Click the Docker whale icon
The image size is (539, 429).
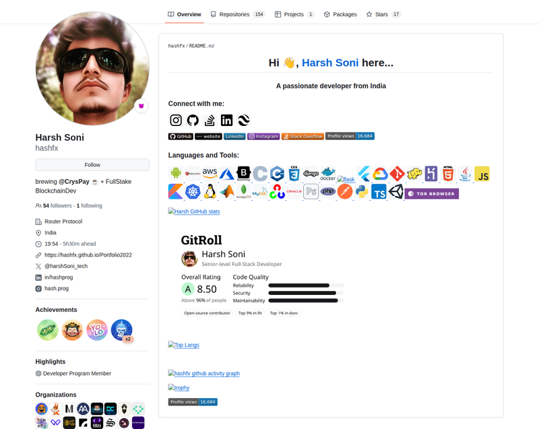coord(328,174)
